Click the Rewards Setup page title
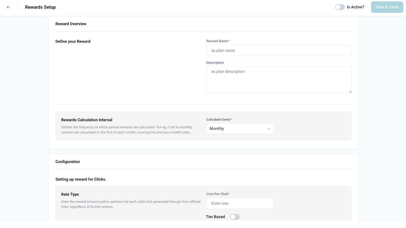Image resolution: width=406 pixels, height=228 pixels. pos(40,7)
